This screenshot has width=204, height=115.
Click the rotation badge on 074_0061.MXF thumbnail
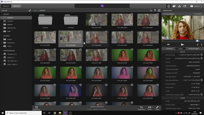click(106, 14)
